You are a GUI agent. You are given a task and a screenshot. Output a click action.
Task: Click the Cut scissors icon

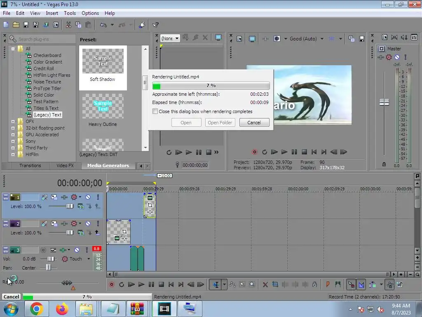[68, 25]
